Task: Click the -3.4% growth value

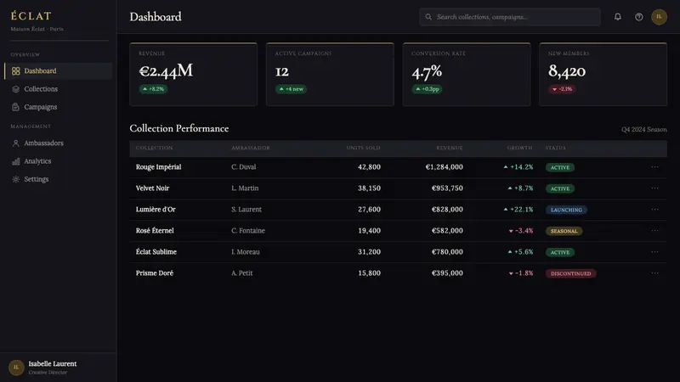Action: pos(520,230)
